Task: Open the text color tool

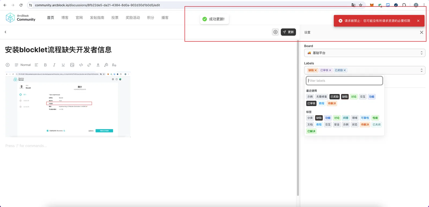Action: 98,65
